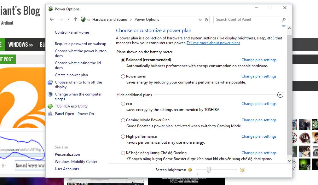
Task: Click the dim brightness sun icon
Action: point(190,170)
